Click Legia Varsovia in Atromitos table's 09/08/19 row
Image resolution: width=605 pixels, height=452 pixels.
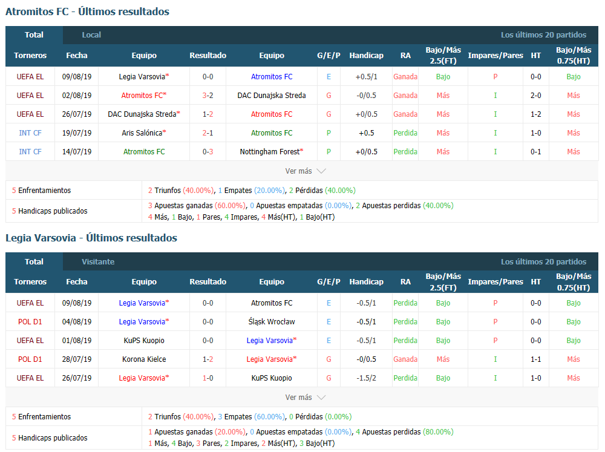coord(144,77)
